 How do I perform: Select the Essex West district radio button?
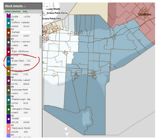tap(9, 62)
